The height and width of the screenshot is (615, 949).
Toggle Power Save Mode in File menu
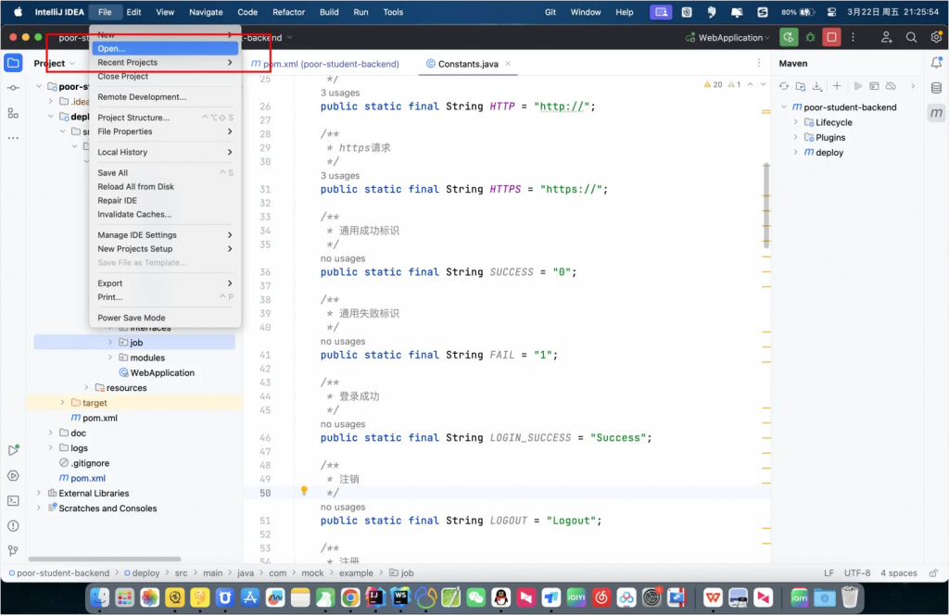pyautogui.click(x=132, y=318)
